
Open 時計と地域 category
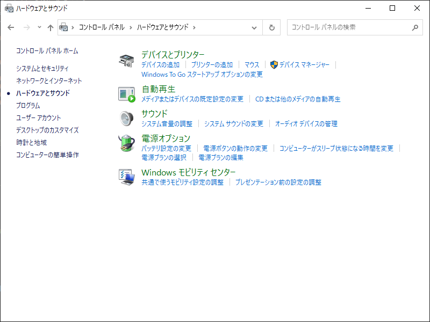point(32,142)
